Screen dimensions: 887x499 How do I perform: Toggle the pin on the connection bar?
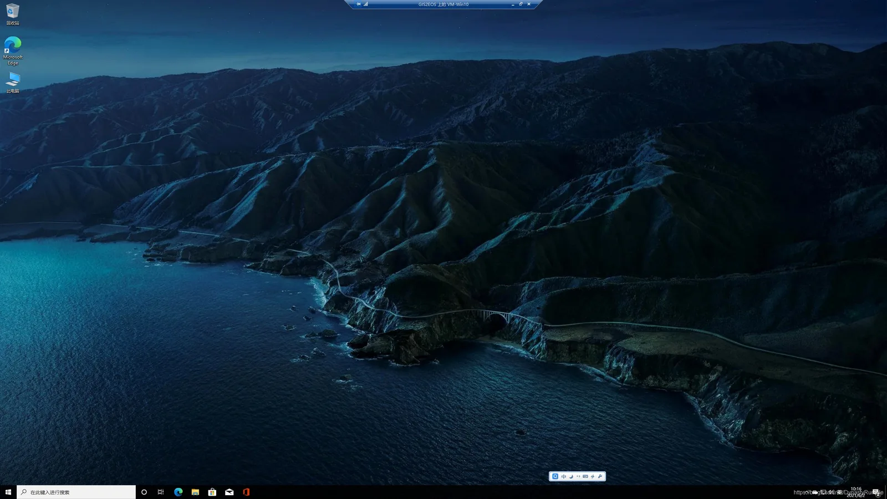coord(358,4)
